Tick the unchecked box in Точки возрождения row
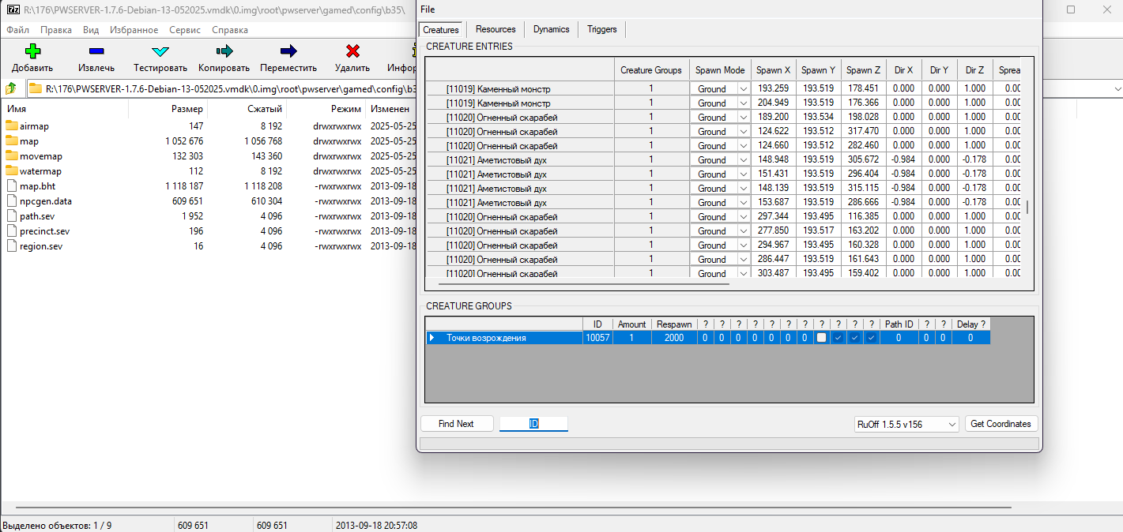The width and height of the screenshot is (1123, 532). click(822, 338)
